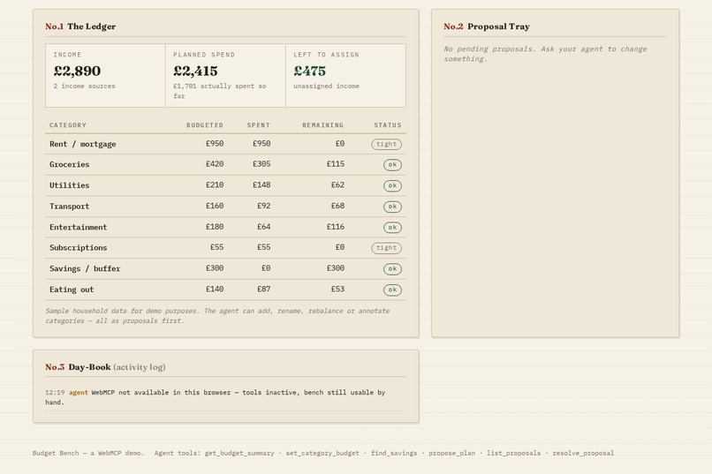Click Transport remaining value £68
Viewport: 712px width, 474px height.
click(x=337, y=206)
